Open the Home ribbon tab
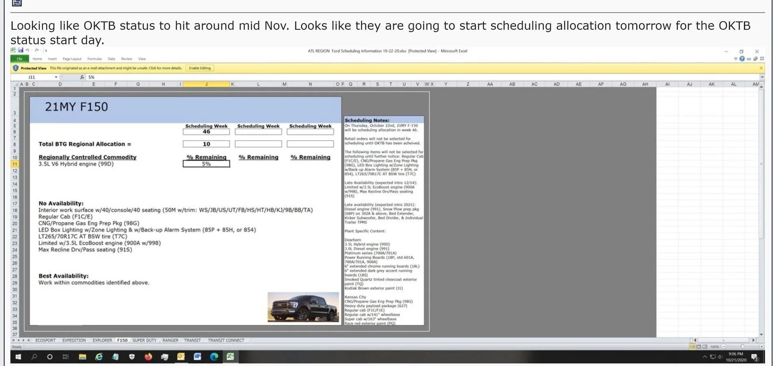Screen dimensions: 774x366 [x=37, y=59]
